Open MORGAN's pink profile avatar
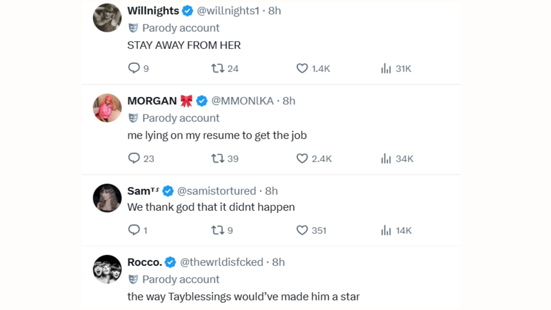This screenshot has width=551, height=310. click(x=107, y=108)
